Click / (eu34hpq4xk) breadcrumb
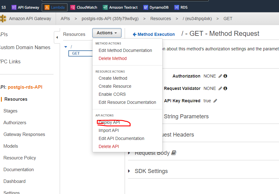Image resolution: width=279 pixels, height=194 pixels. (197, 19)
